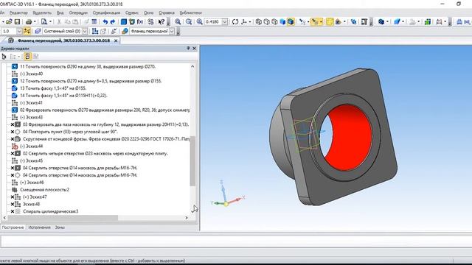472x265 pixels.
Task: Open the Спецификация menu
Action: [x=106, y=13]
